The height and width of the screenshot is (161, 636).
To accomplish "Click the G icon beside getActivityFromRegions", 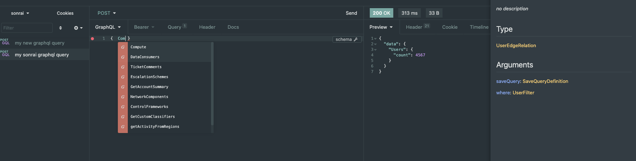I will [123, 127].
